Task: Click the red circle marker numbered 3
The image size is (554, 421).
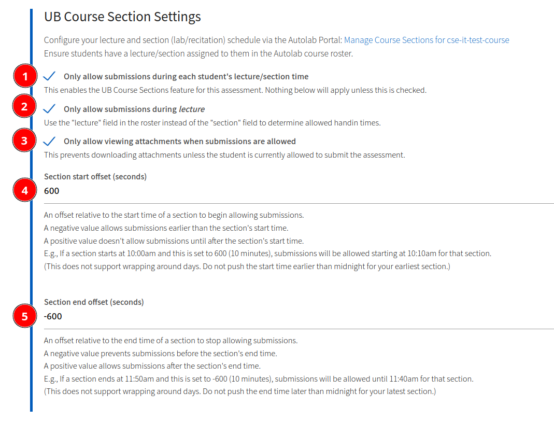Action: (x=24, y=141)
